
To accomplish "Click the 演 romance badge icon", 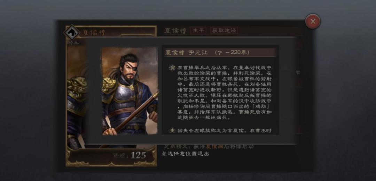I will pyautogui.click(x=172, y=68).
